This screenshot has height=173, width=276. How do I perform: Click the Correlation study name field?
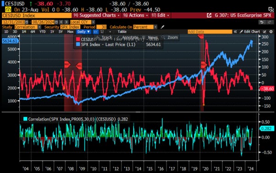pos(26,27)
